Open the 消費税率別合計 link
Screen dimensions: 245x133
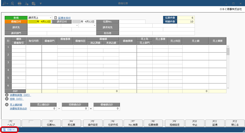pos(18,108)
